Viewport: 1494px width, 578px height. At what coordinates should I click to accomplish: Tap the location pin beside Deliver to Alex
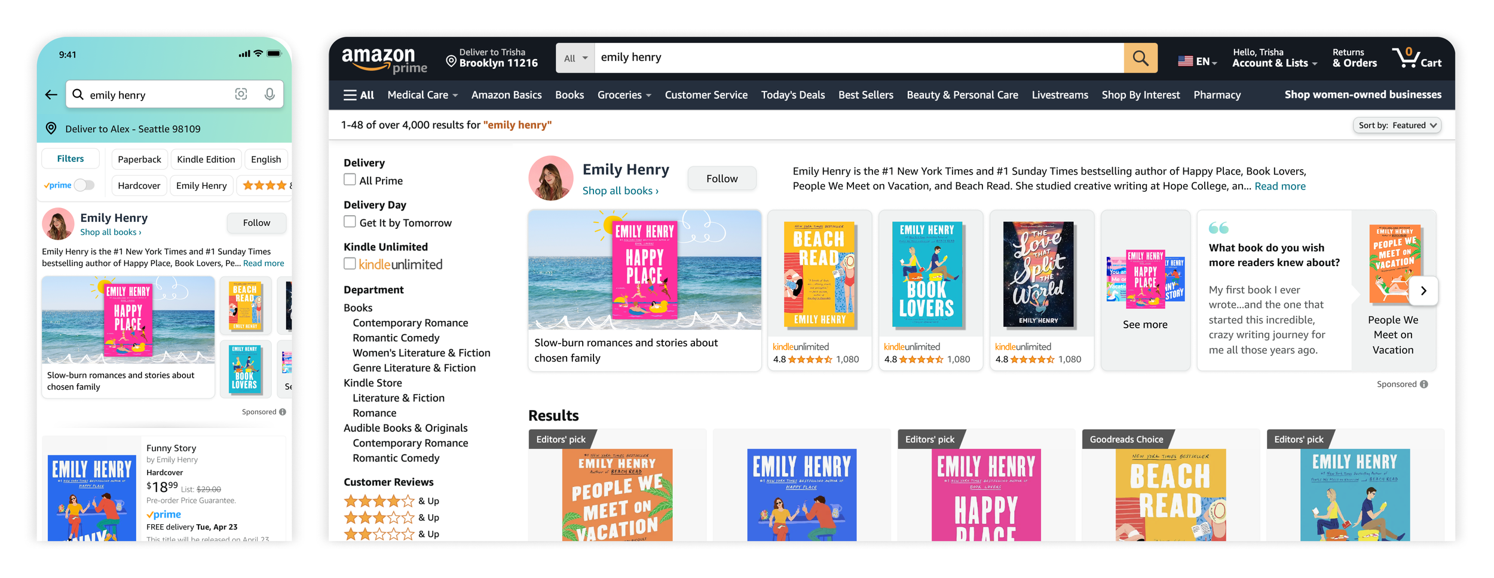click(x=51, y=129)
